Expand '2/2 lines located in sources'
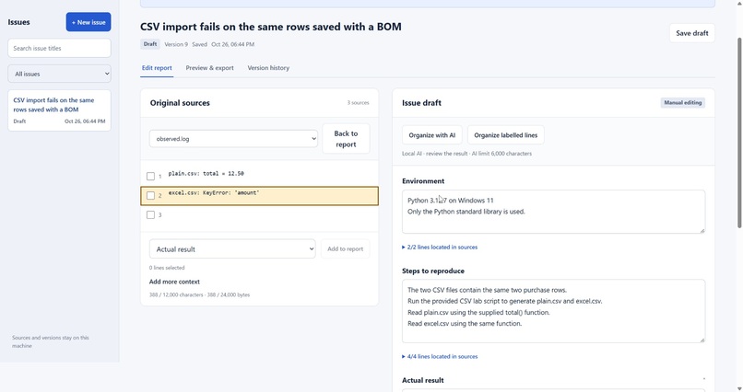The image size is (743, 392). pos(440,248)
